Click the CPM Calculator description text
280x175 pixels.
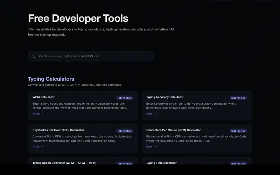click(196, 139)
